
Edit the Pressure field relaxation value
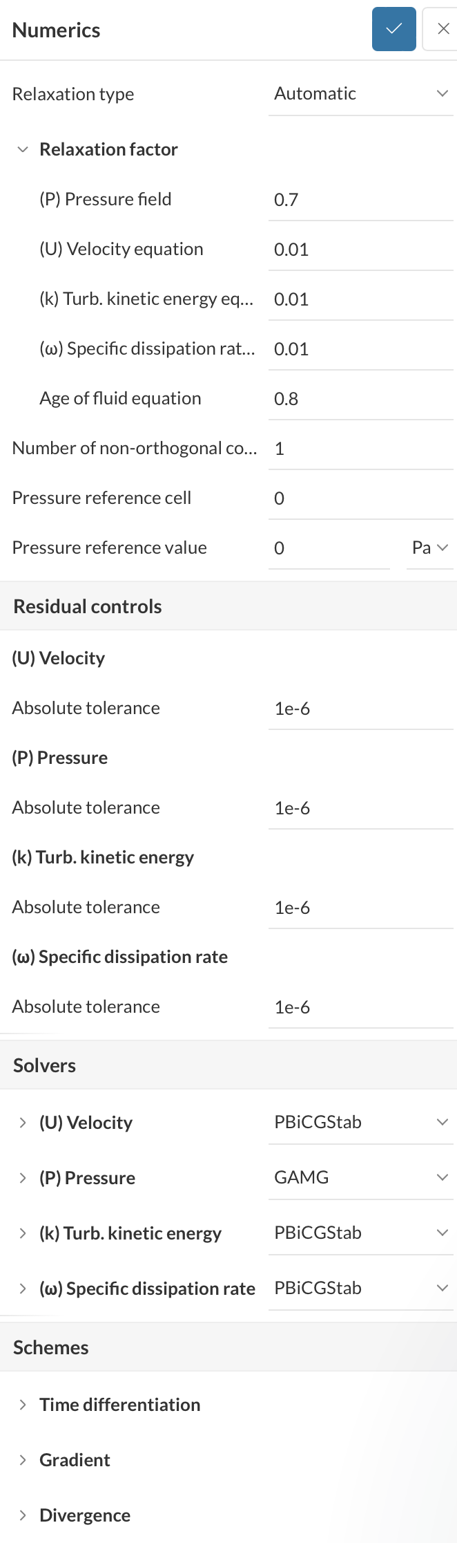pos(360,200)
